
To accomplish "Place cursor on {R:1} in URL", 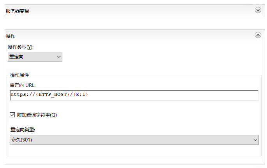I will pos(80,95).
